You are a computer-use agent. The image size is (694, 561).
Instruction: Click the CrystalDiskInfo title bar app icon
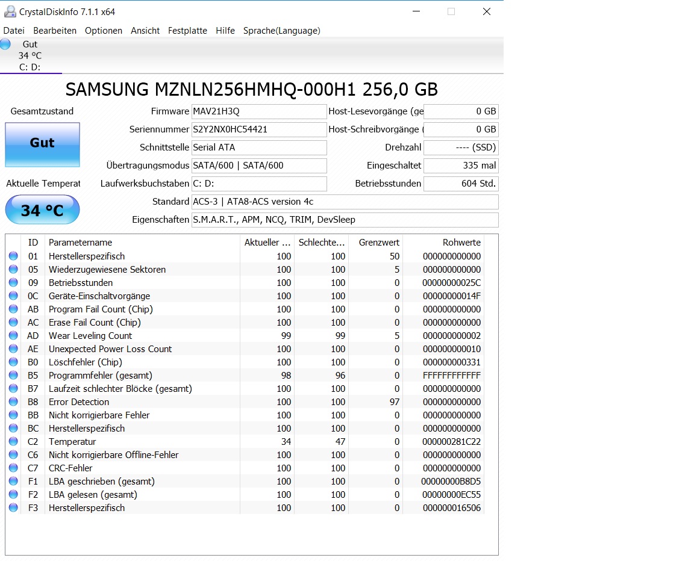[10, 11]
